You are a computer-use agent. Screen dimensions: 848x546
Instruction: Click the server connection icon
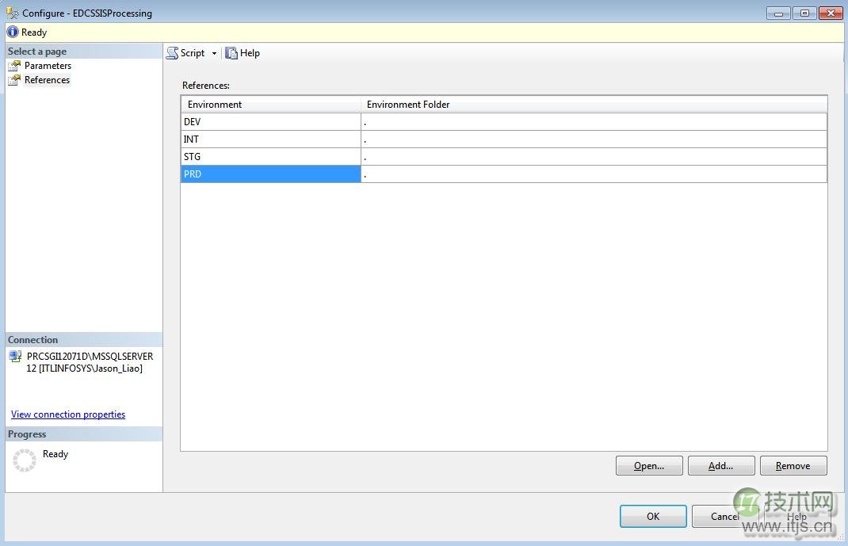(x=16, y=357)
